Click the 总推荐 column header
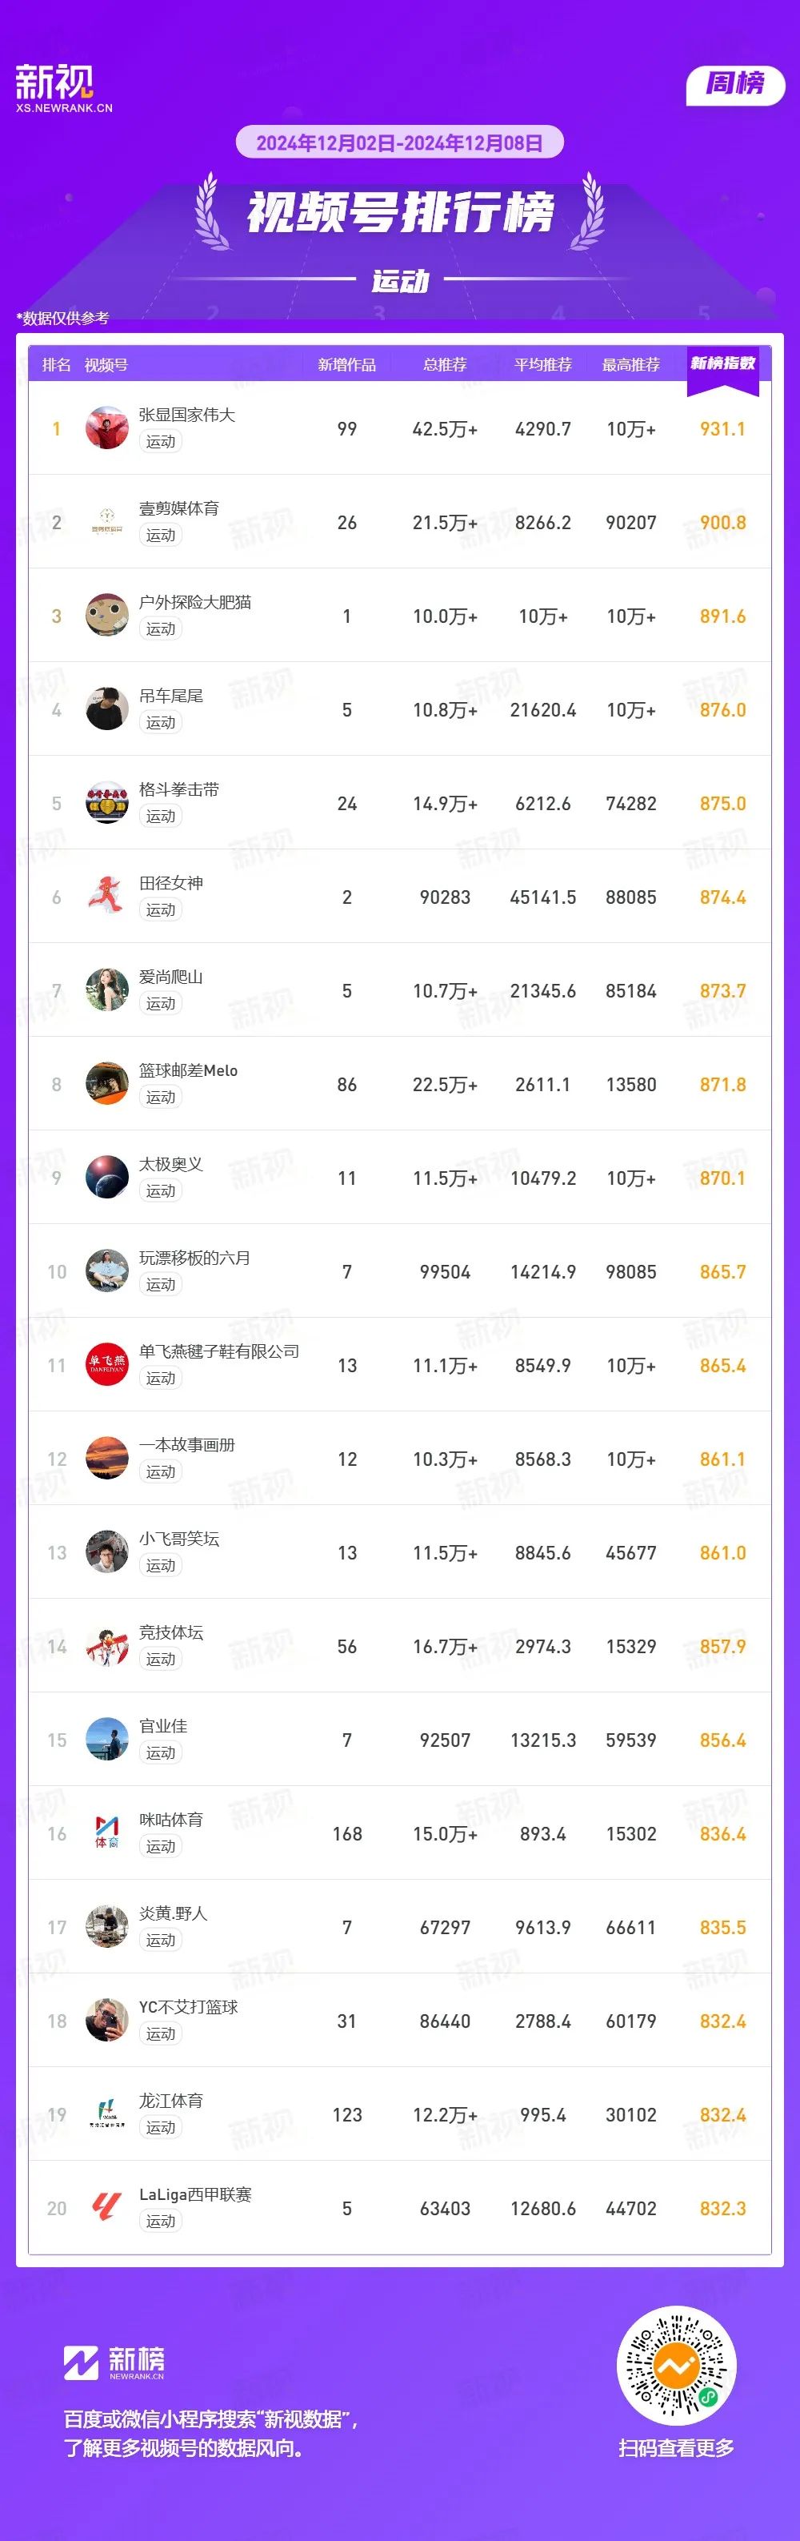 446,365
